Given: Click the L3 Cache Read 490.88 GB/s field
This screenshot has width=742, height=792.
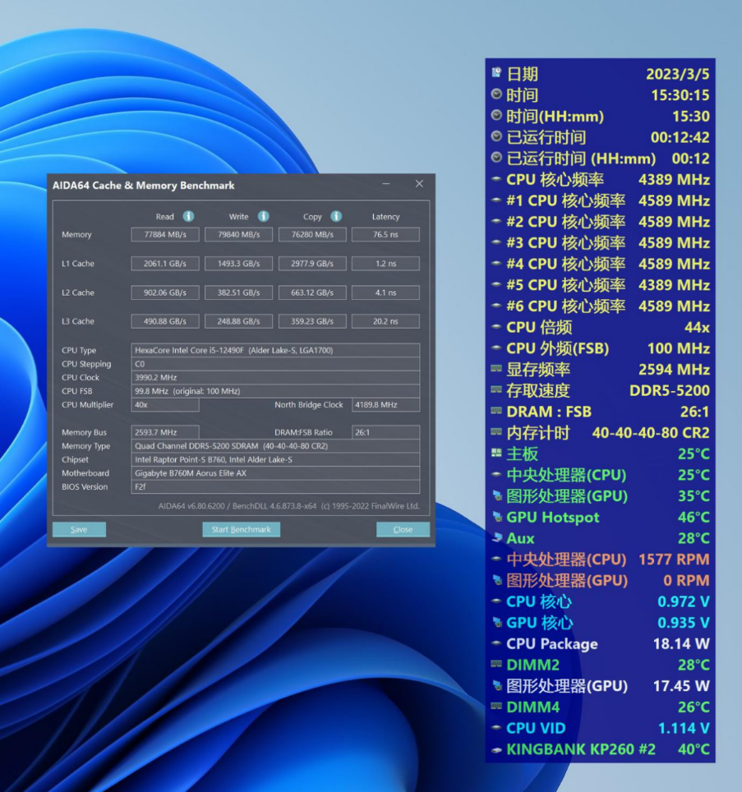Looking at the screenshot, I should [x=165, y=321].
